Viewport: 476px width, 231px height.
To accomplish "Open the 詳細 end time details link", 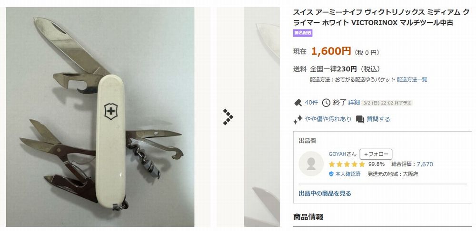I will (x=354, y=103).
